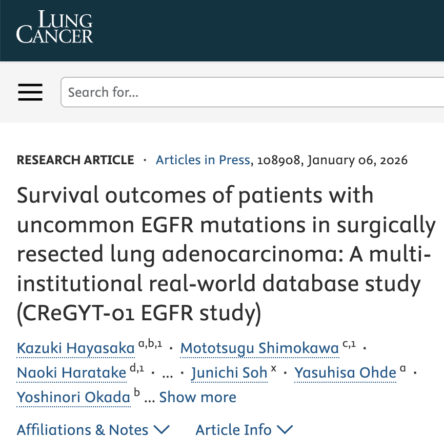Click the Affiliations & Notes chevron arrow
Image resolution: width=444 pixels, height=439 pixels.
point(162,430)
